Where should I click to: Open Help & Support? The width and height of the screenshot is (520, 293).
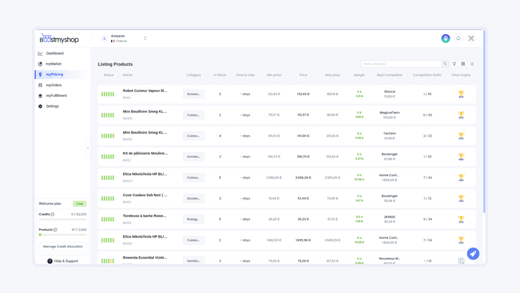point(63,261)
